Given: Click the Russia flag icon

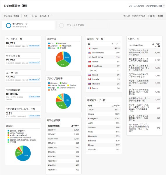Looking at the screenshot, I should (90, 75).
